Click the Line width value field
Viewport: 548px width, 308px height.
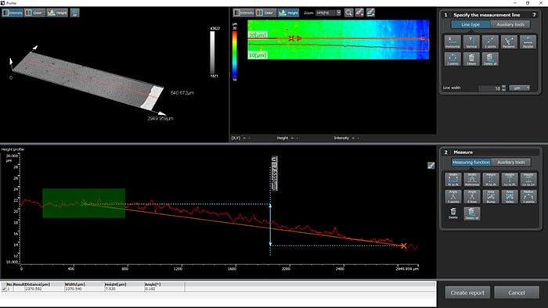tap(490, 88)
